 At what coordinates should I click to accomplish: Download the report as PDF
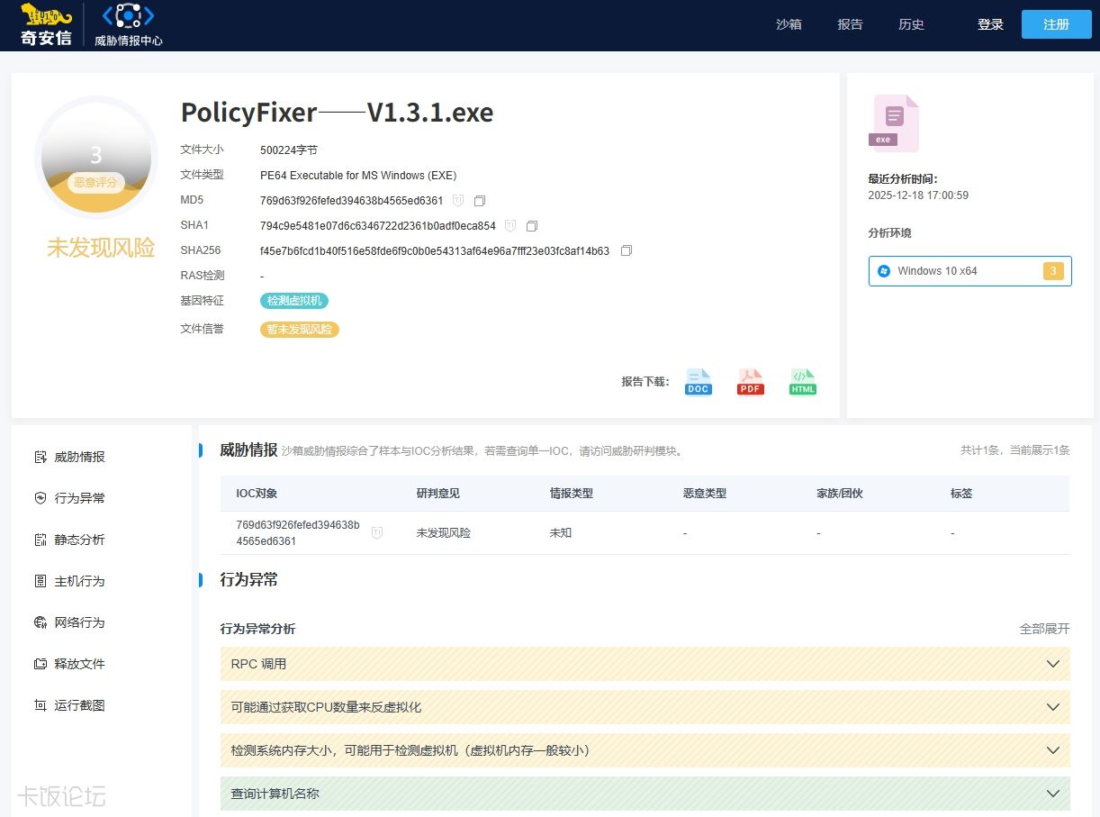pos(750,381)
